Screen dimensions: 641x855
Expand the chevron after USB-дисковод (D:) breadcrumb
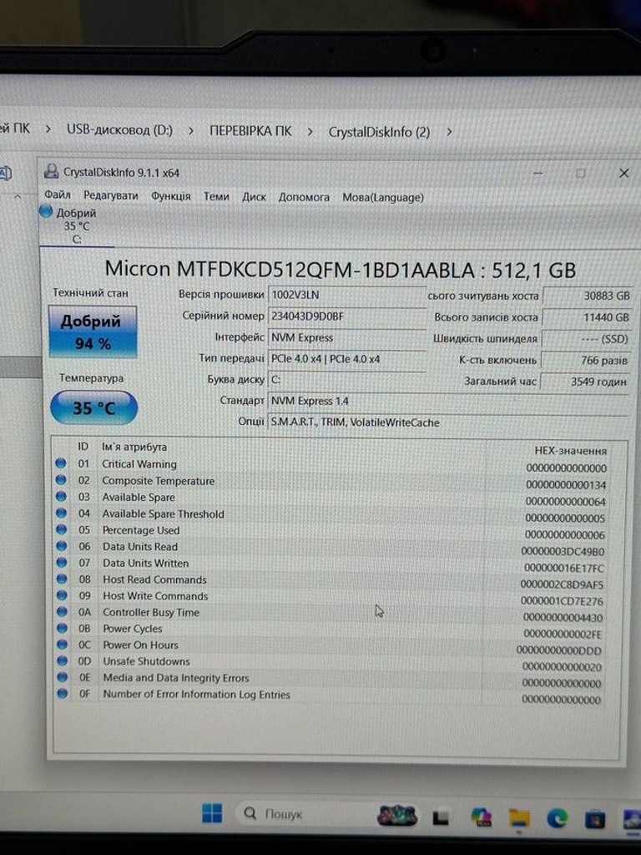click(191, 131)
